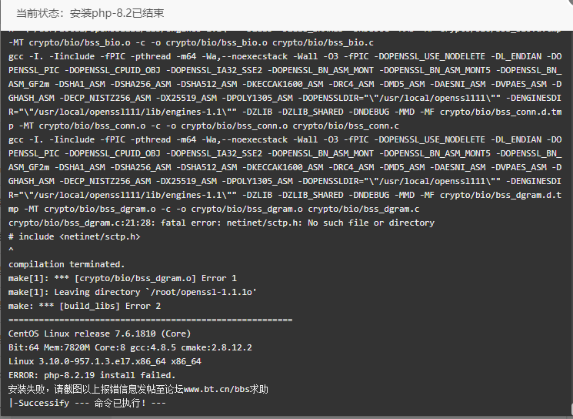Click the 'CentOS Linux release 7.6.1810' line
Image resolution: width=573 pixels, height=419 pixels.
pyautogui.click(x=99, y=334)
